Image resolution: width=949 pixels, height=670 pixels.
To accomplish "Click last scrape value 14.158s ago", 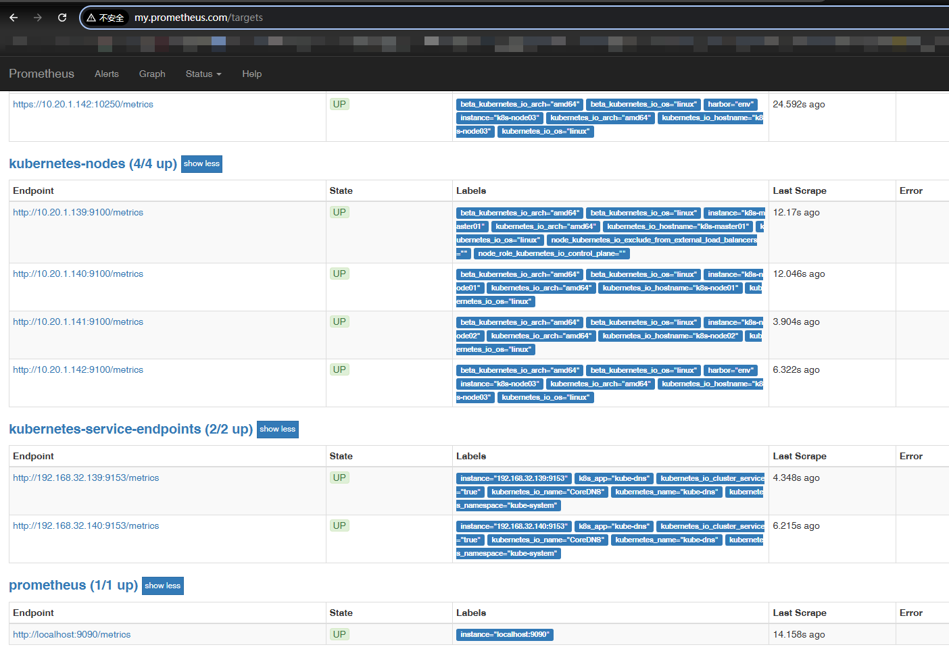I will pyautogui.click(x=799, y=634).
